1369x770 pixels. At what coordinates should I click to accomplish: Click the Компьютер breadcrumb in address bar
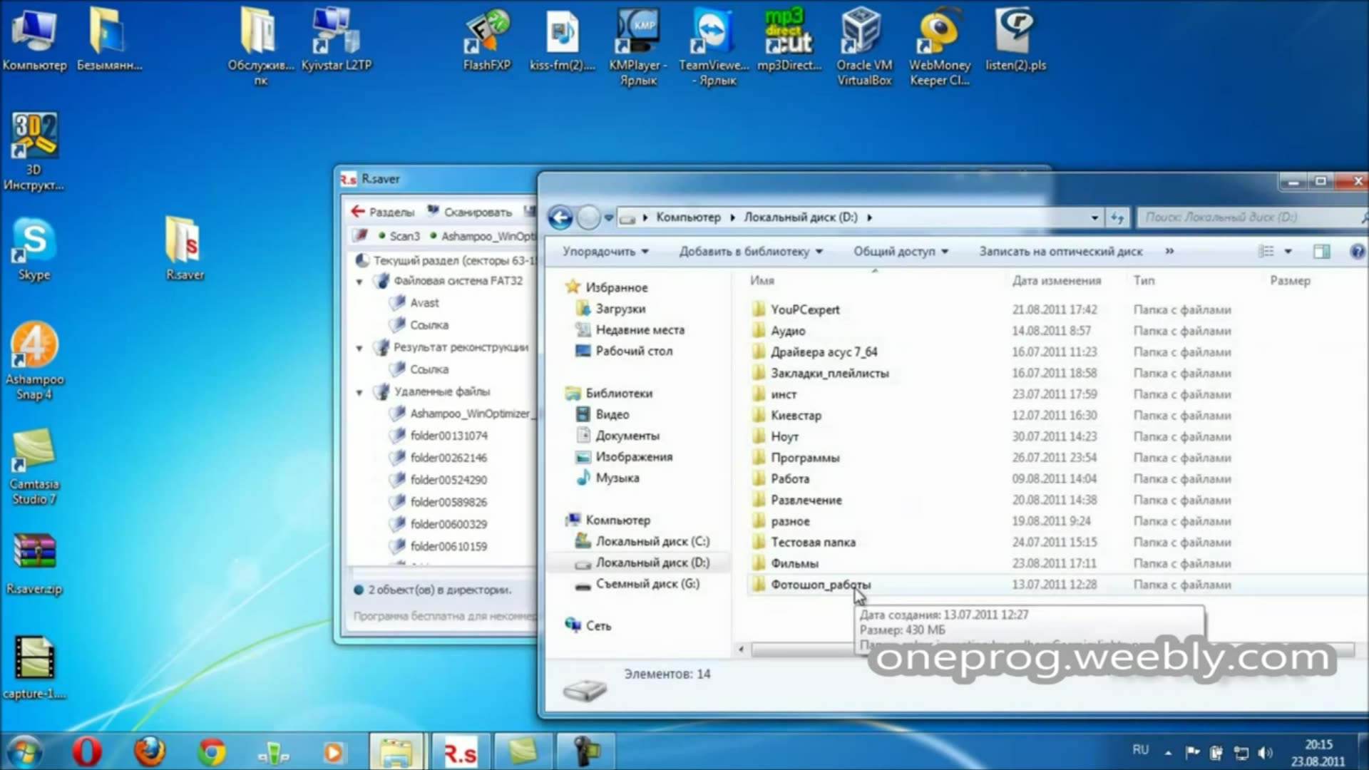pyautogui.click(x=688, y=217)
